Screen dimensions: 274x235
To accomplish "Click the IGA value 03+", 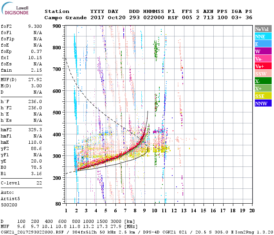I will point(236,18).
